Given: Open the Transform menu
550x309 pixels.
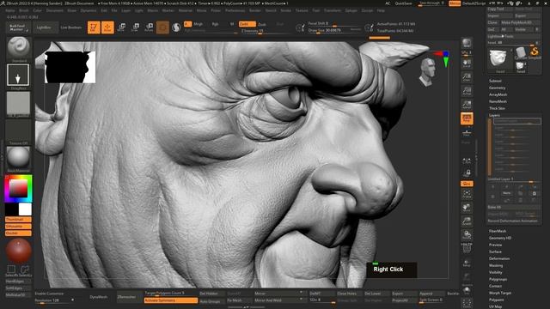Looking at the screenshot, I should tap(333, 10).
